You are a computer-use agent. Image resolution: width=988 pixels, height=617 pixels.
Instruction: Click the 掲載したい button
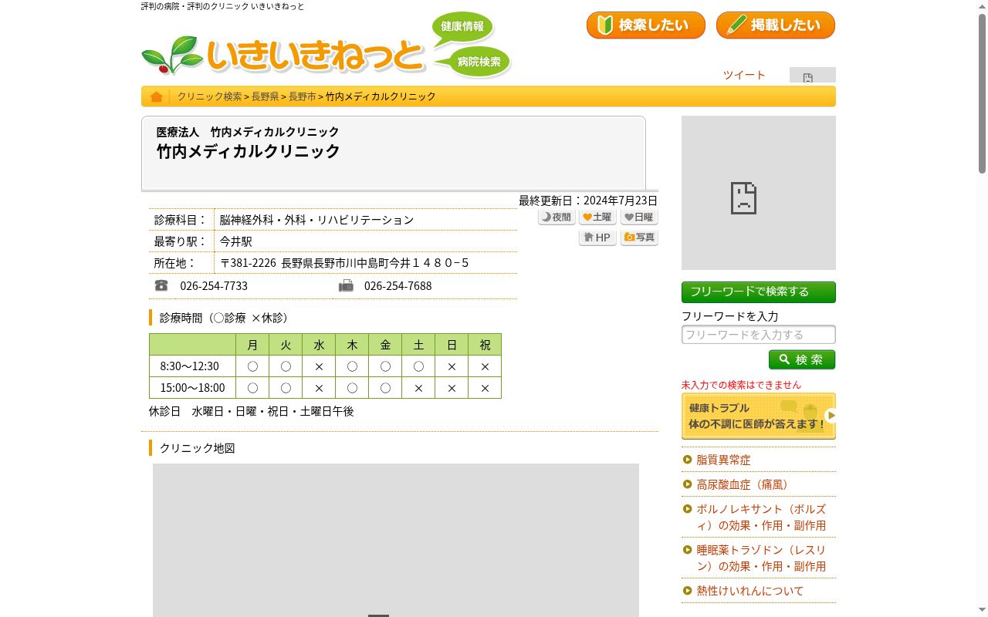coord(776,25)
